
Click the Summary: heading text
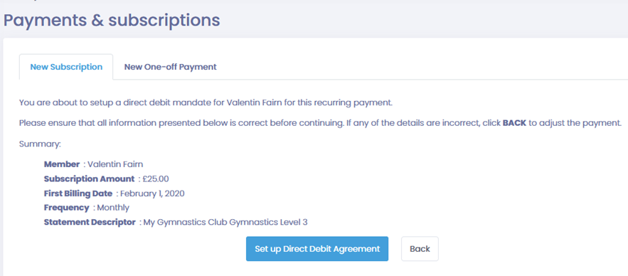[40, 144]
